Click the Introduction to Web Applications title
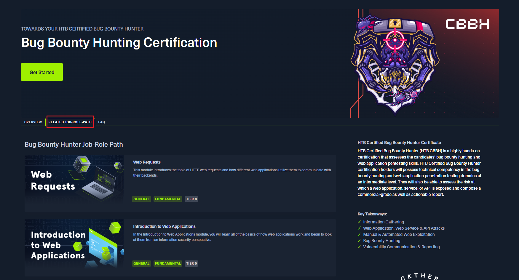 coord(164,226)
